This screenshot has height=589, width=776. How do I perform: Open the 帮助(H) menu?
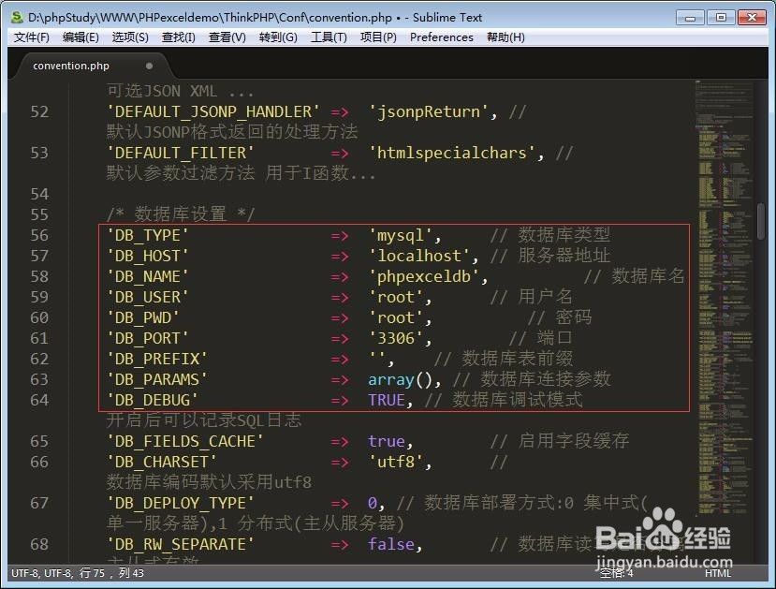(505, 37)
